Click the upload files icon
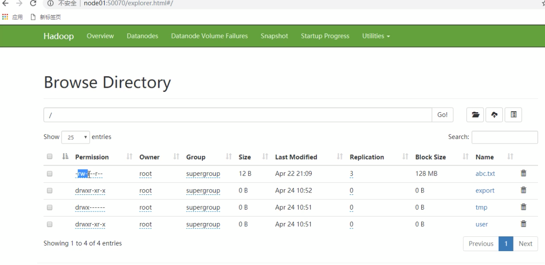This screenshot has width=545, height=265. tap(494, 114)
